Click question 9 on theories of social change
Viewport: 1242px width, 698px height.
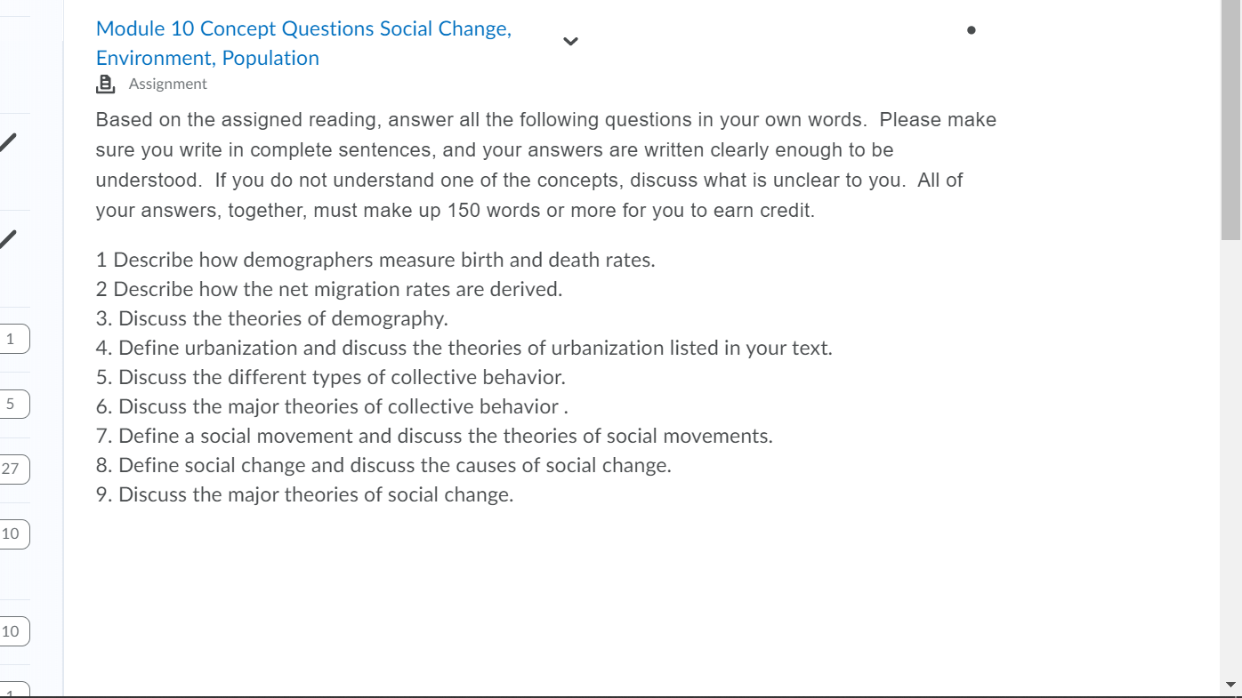click(x=305, y=494)
